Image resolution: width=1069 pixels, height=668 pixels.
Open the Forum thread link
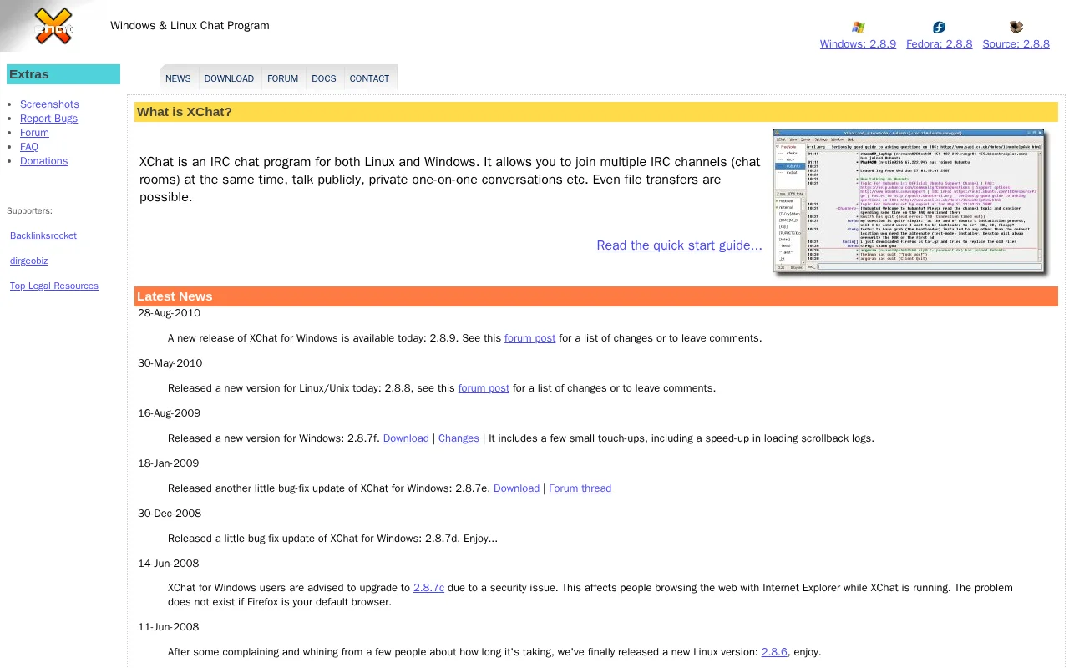[x=580, y=488]
